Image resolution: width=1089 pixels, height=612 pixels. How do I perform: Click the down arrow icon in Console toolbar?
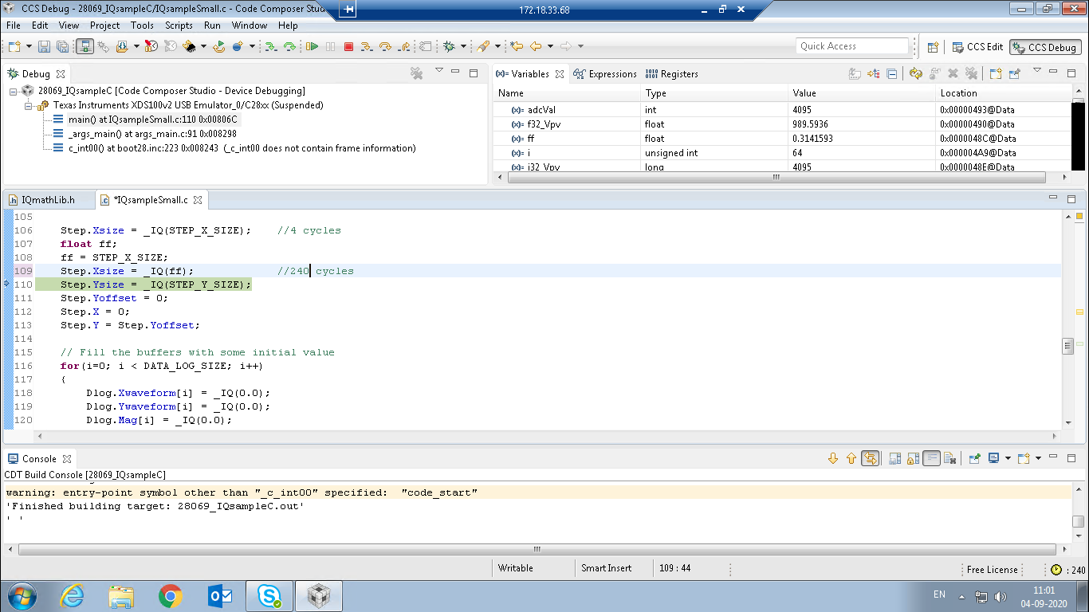(833, 459)
